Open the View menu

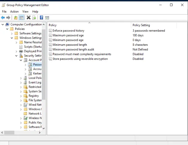tap(25, 12)
